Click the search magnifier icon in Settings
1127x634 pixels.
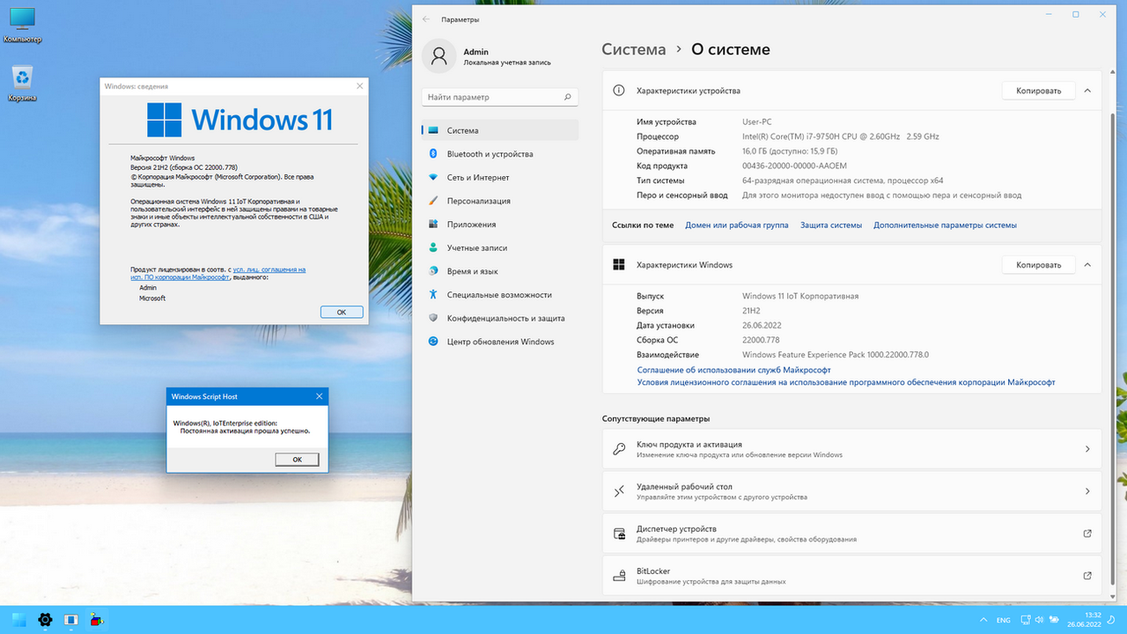568,97
